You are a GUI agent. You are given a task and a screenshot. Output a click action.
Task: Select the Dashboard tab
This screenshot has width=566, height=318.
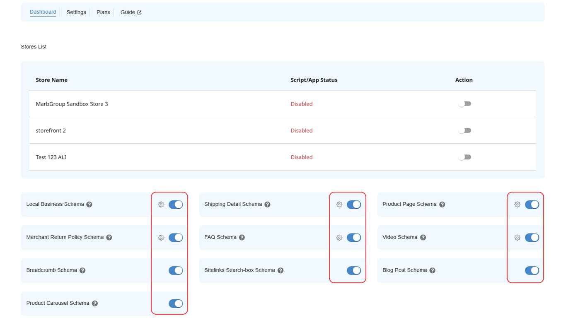click(43, 12)
